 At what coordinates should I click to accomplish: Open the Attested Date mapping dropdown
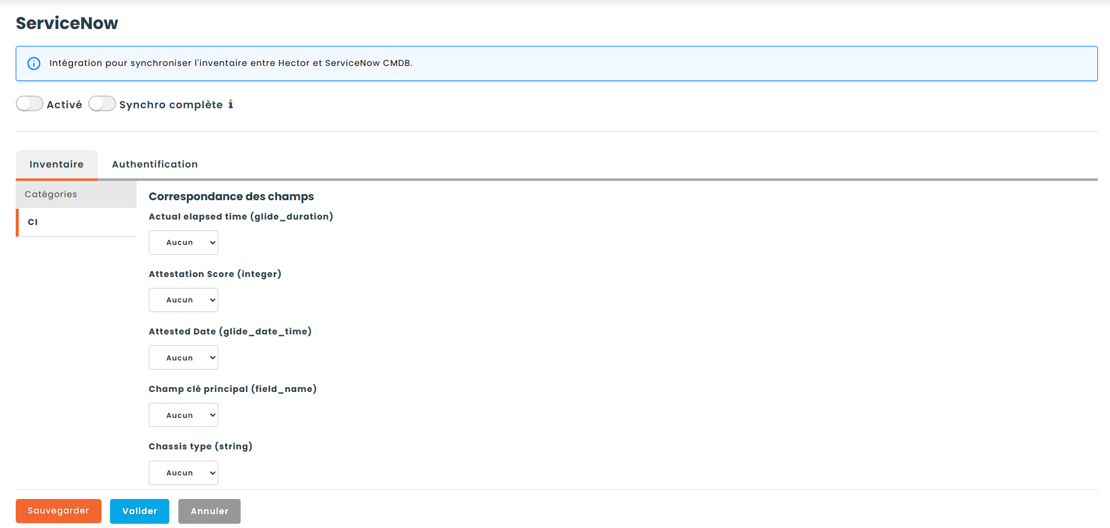pos(183,358)
